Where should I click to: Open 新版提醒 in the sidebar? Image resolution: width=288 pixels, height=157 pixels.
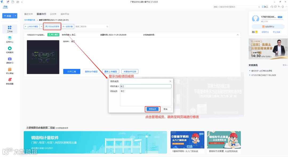tap(10, 81)
